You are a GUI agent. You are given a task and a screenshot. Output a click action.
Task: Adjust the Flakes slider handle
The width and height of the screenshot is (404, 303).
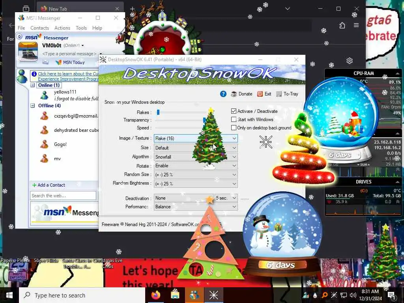tap(158, 112)
